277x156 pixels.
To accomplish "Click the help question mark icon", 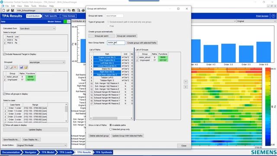I will click(x=273, y=16).
